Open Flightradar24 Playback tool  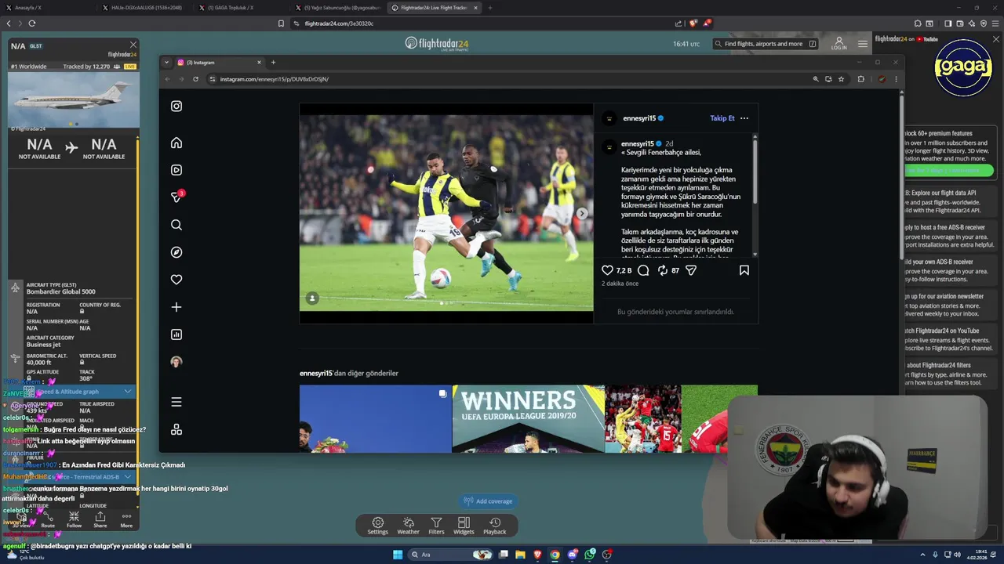pyautogui.click(x=494, y=526)
